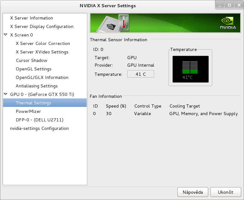This screenshot has width=244, height=200.
Task: Open X Server Information page
Action: tap(32, 18)
